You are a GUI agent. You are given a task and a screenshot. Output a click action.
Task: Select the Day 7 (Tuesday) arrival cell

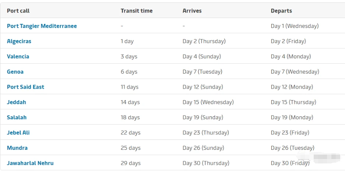pos(203,72)
